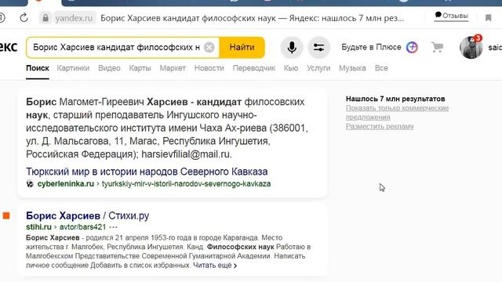
Task: Start voice search with microphone icon
Action: tap(291, 47)
